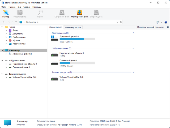Click the Компьютер address path field
This screenshot has width=170, height=128.
click(80, 22)
